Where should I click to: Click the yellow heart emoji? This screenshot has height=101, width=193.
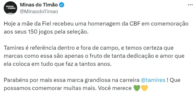click(144, 88)
